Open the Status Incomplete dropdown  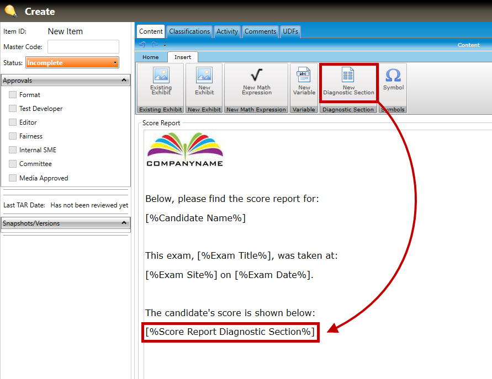coord(72,63)
